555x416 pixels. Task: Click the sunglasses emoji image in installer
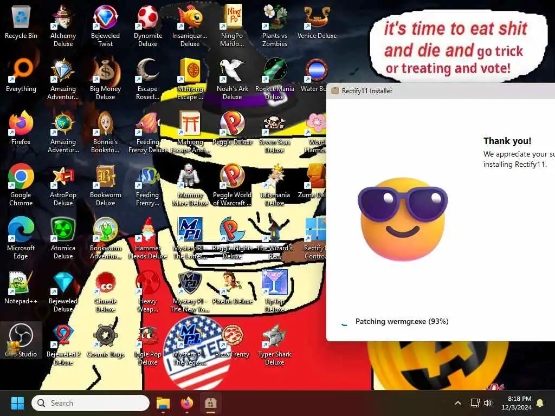pos(403,219)
